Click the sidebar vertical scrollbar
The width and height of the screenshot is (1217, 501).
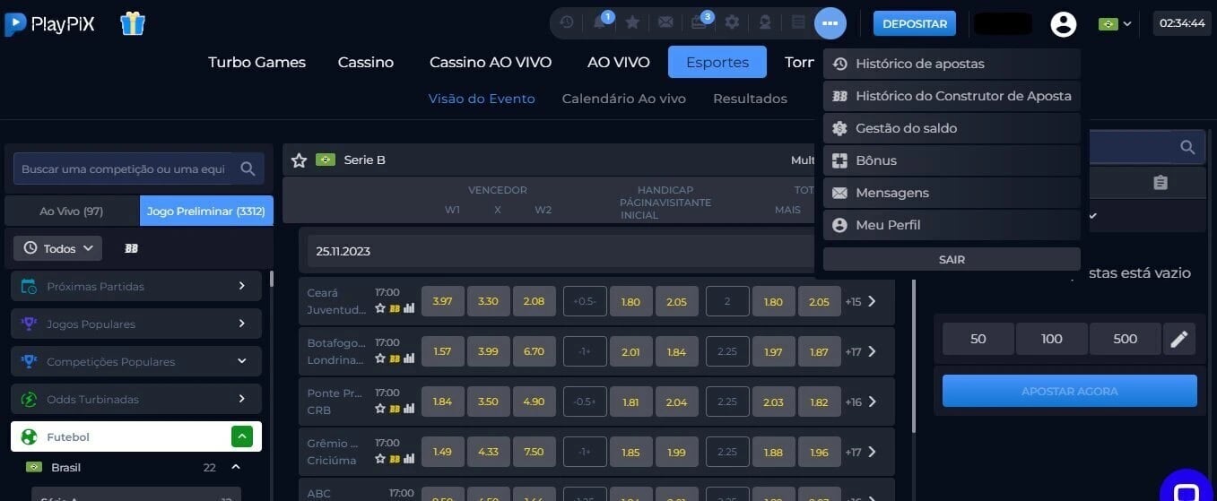point(272,279)
